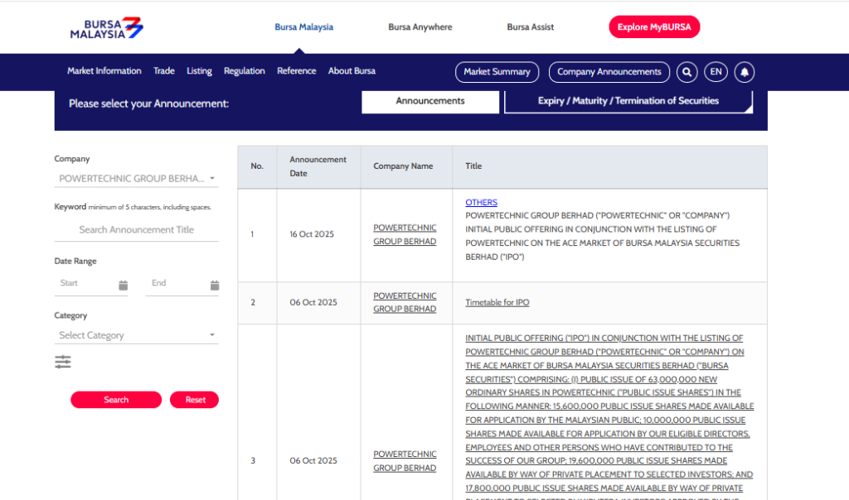Open the notifications bell icon
Viewport: 849px width, 500px height.
click(744, 72)
